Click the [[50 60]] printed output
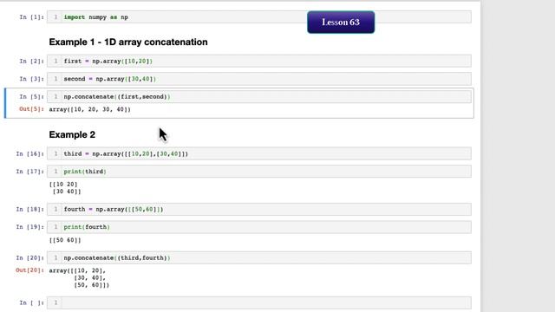555x312 pixels. click(x=65, y=240)
